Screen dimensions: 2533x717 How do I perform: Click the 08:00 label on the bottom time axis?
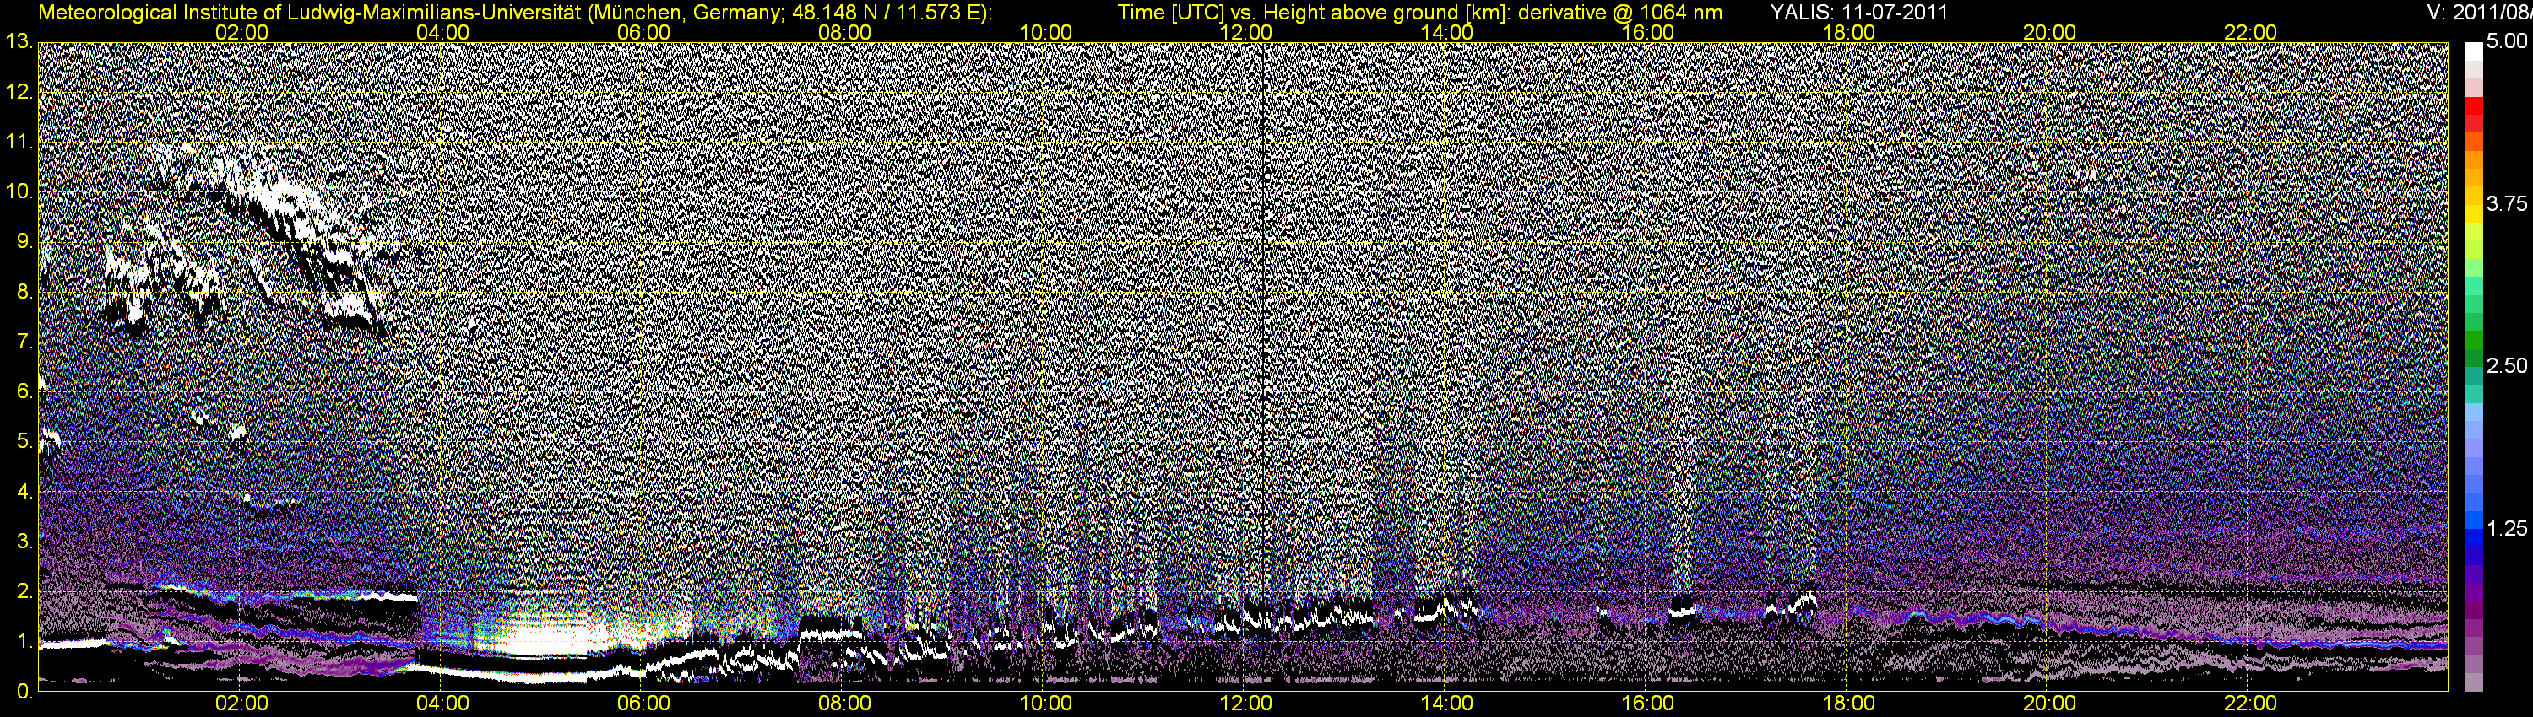pos(844,704)
